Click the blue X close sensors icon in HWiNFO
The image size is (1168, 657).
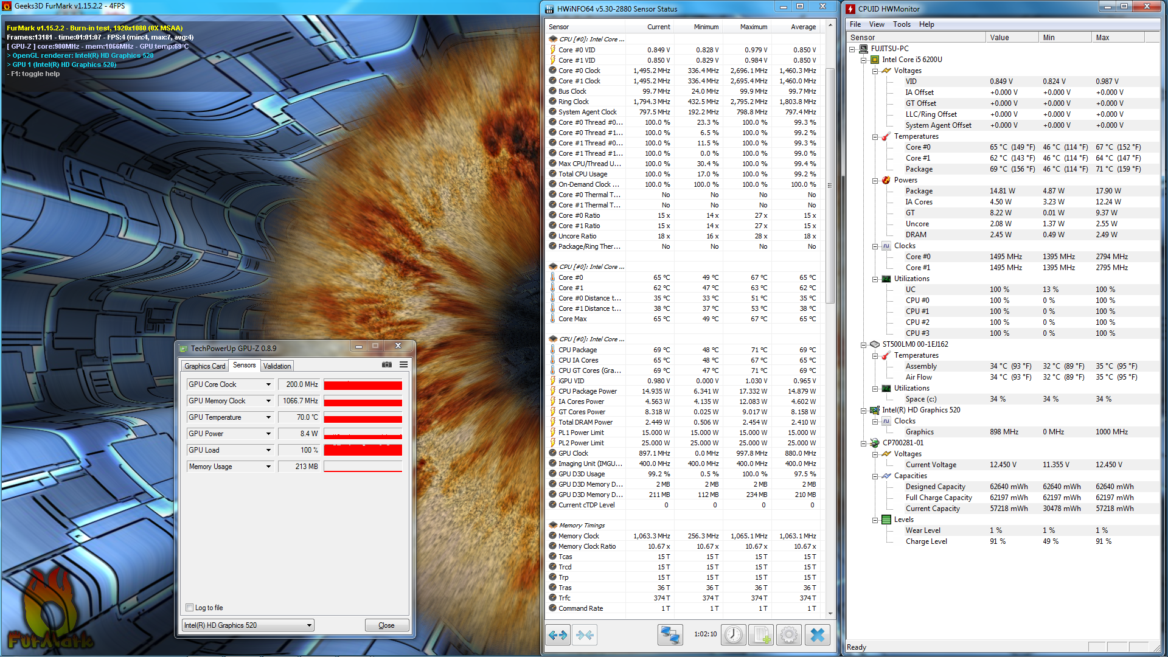point(818,635)
